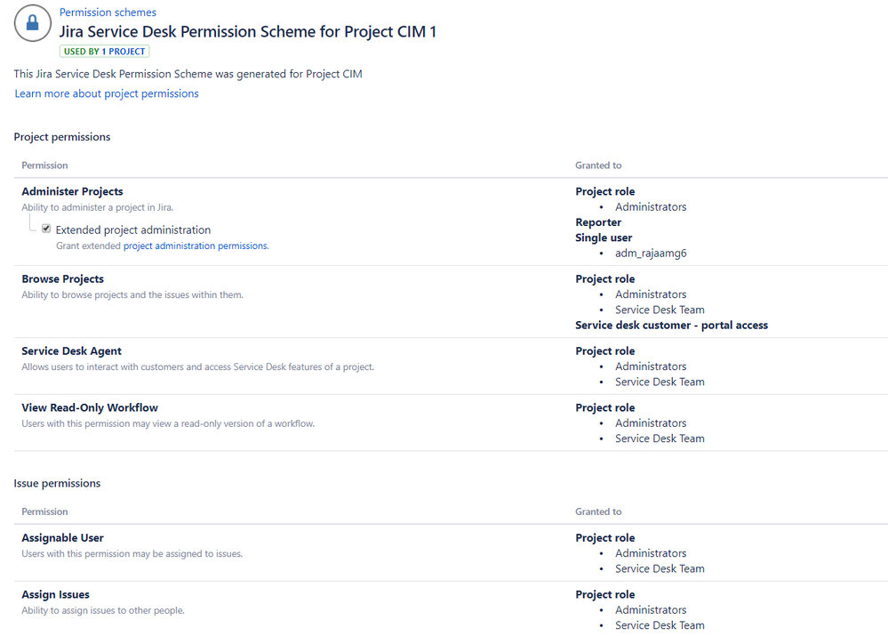
Task: Click Project role label in Service Desk Agent row
Action: (604, 350)
